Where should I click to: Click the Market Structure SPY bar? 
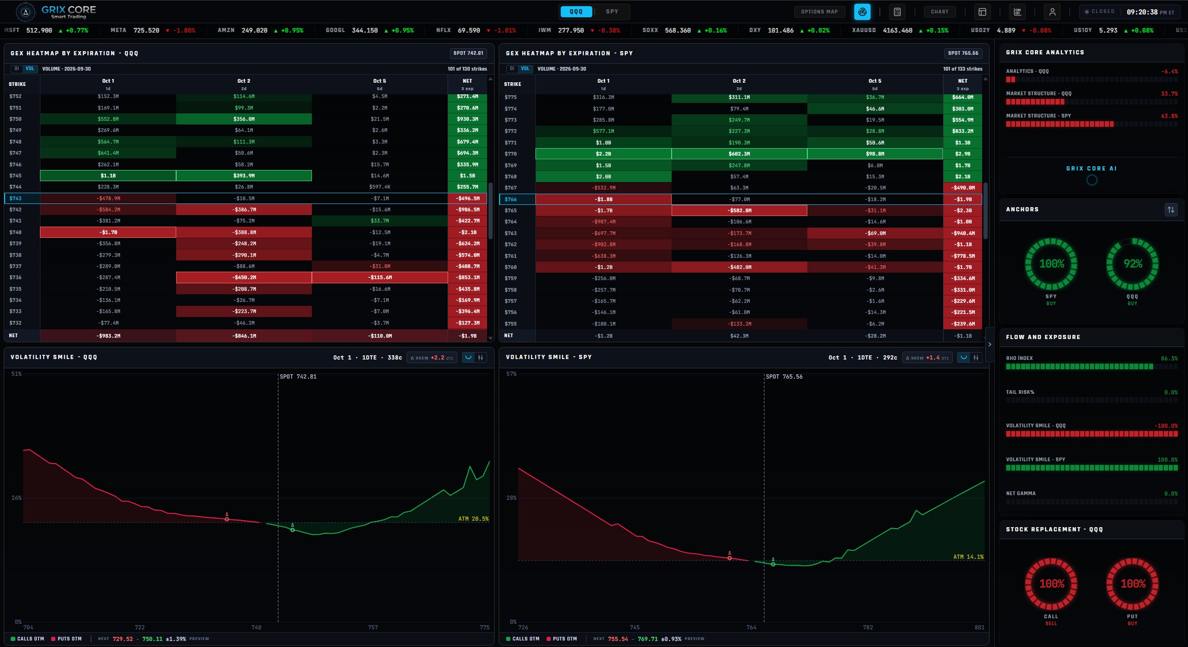click(1092, 124)
